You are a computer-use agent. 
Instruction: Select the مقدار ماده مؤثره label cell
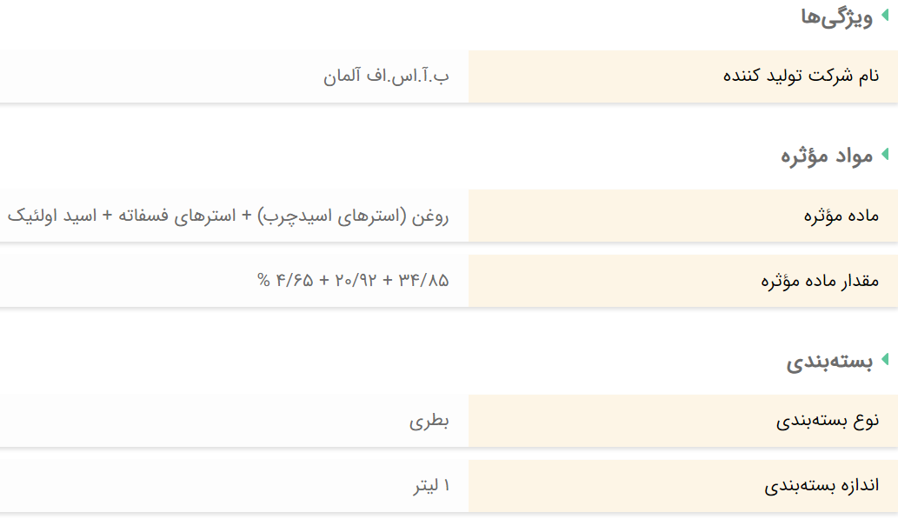point(820,281)
